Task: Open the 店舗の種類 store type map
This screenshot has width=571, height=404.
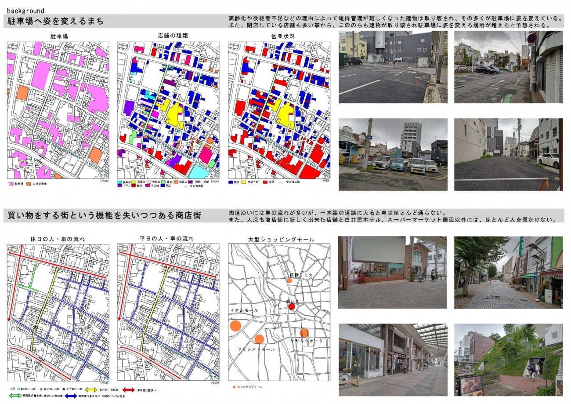Action: click(168, 110)
